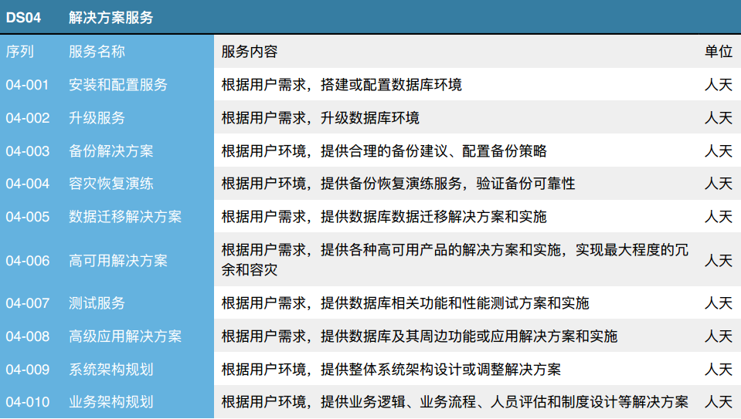Select the 系统架构规划 service name
Viewport: 741px width, 419px height.
tap(111, 370)
